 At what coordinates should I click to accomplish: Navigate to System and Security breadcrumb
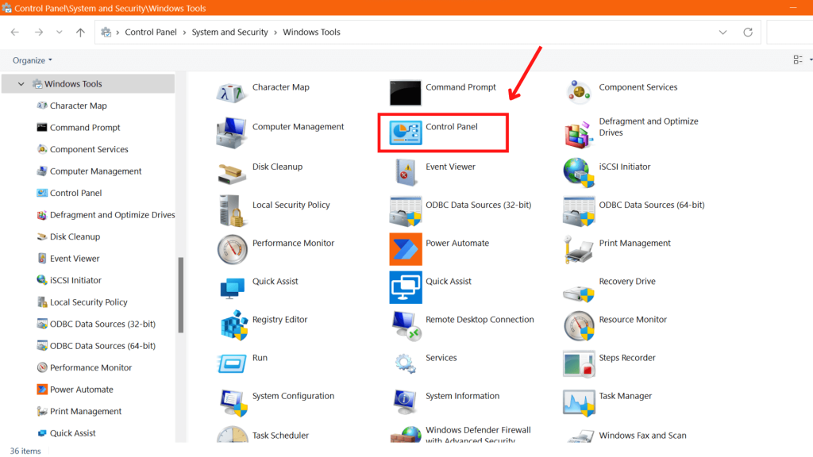[x=229, y=32]
